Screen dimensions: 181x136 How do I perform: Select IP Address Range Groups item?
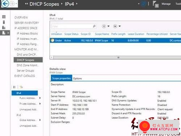click(28, 44)
